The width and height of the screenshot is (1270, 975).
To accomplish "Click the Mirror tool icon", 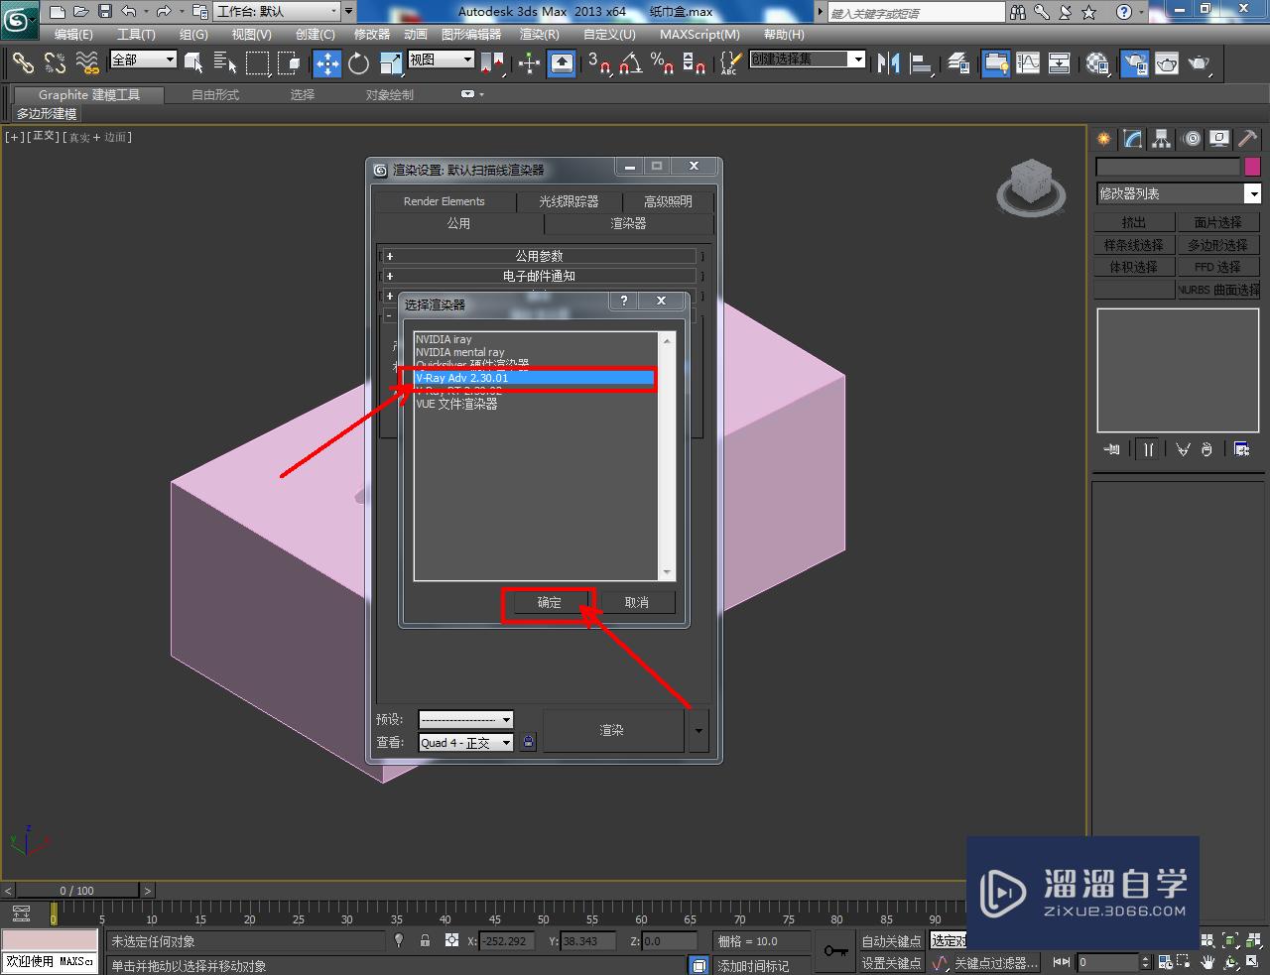I will click(889, 63).
